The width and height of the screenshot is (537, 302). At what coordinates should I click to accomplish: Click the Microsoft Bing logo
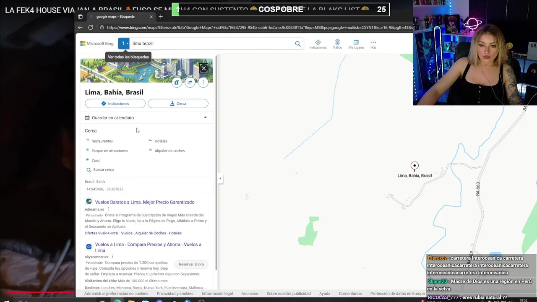97,43
